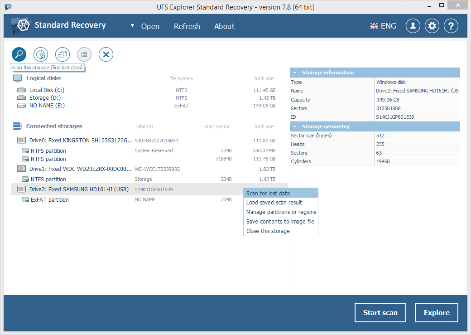The height and width of the screenshot is (335, 471).
Task: Click the System Reserved NTFS partition icon
Action: coord(25,151)
